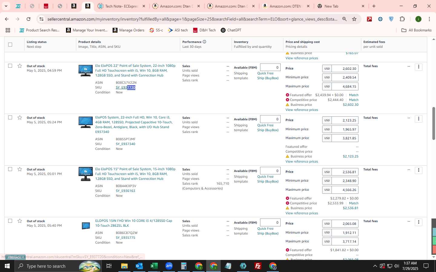Switch to the New Tab tab

click(x=341, y=6)
